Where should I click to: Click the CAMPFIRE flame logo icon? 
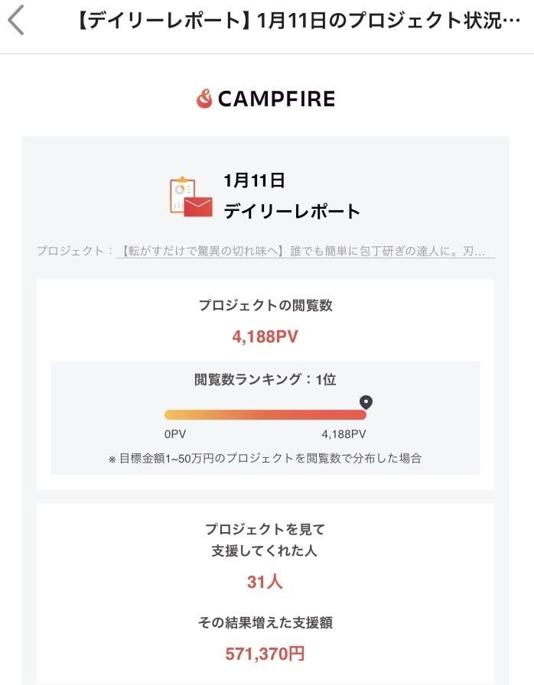point(204,99)
